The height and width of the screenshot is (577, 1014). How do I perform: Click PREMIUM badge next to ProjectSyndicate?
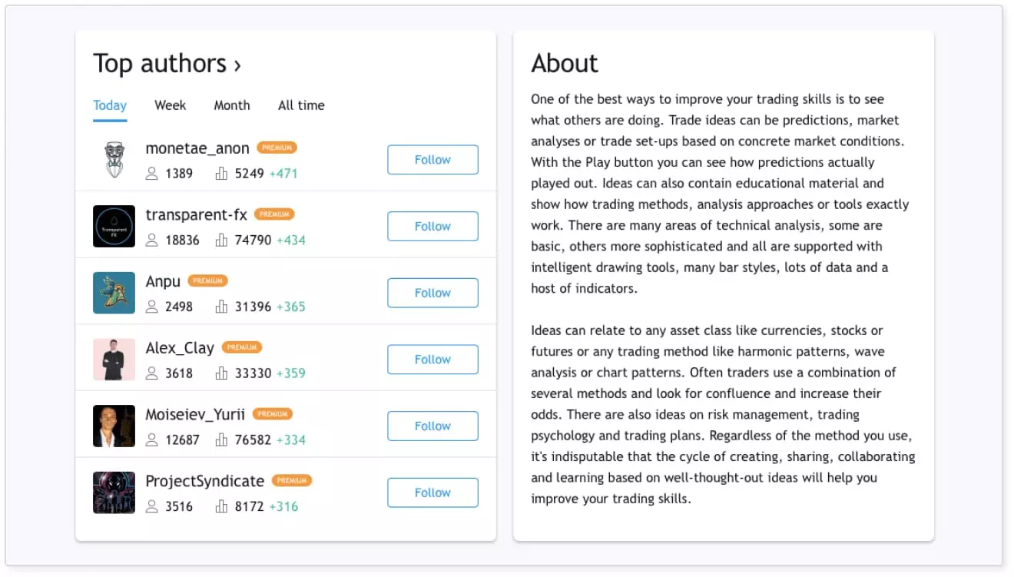(x=292, y=481)
